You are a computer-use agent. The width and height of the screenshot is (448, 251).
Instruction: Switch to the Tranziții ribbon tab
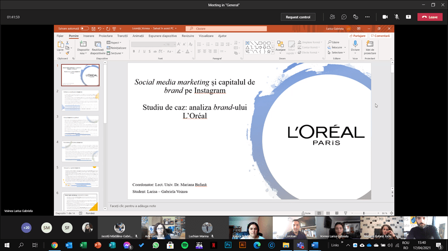123,36
